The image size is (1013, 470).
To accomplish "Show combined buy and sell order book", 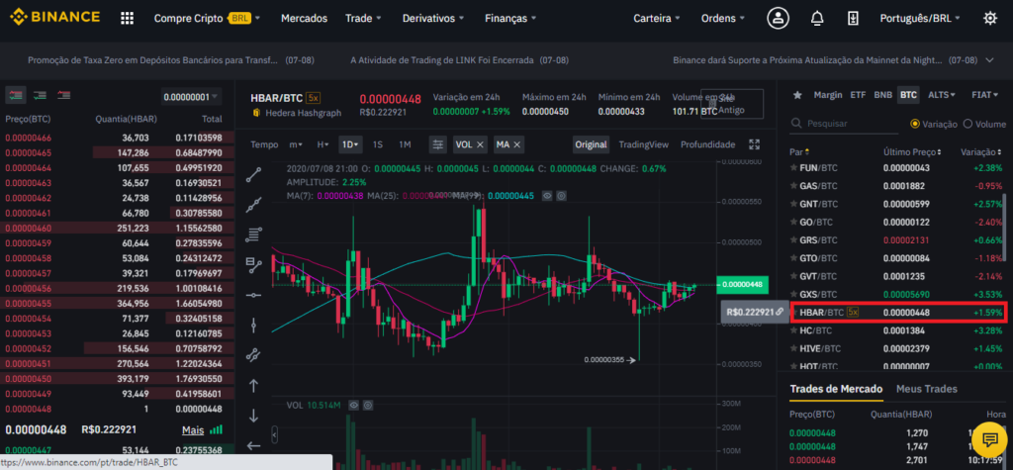I will pyautogui.click(x=16, y=95).
